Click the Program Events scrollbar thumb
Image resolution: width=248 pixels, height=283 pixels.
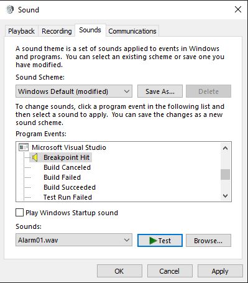tap(225, 174)
